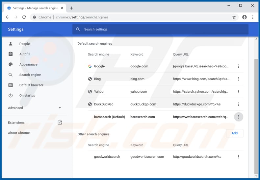Focus the Search settings field
Image resolution: width=260 pixels, height=180 pixels.
point(160,29)
